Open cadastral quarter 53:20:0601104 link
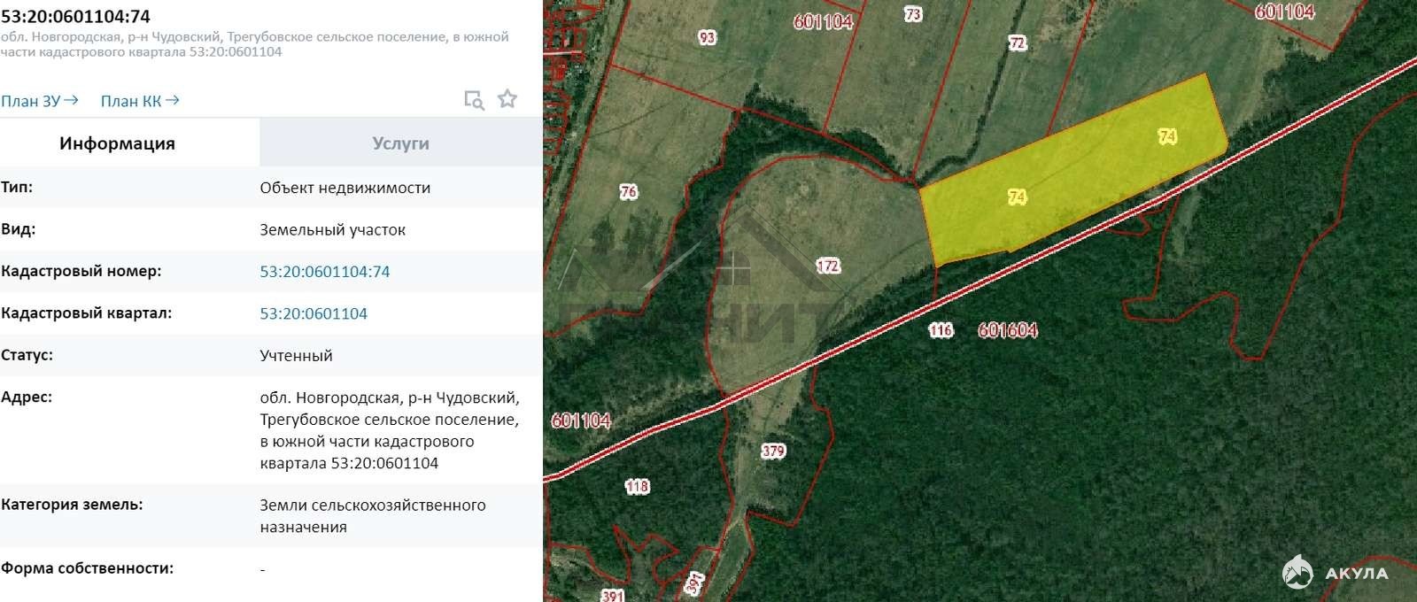This screenshot has height=602, width=1417. (314, 313)
